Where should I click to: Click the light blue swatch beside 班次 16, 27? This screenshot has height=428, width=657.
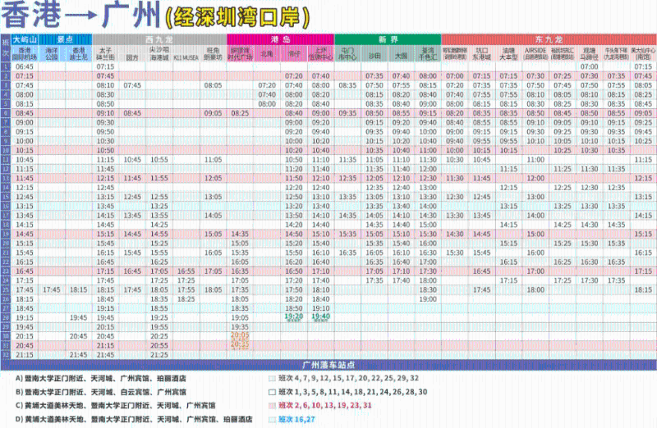coord(273,419)
